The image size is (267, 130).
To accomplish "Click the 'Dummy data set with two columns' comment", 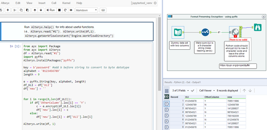I will pos(180,45).
